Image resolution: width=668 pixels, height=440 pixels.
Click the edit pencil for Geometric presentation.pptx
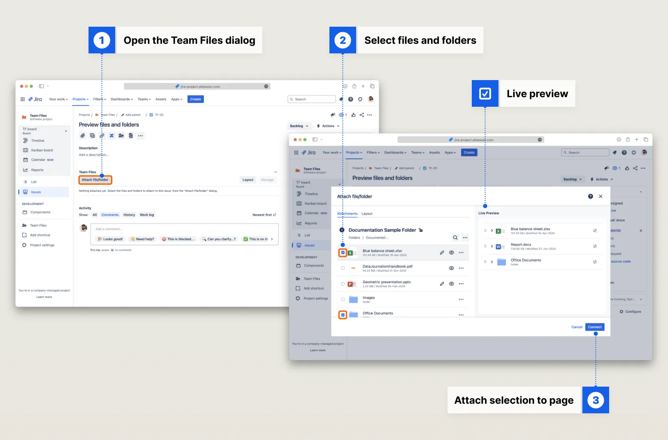[442, 284]
